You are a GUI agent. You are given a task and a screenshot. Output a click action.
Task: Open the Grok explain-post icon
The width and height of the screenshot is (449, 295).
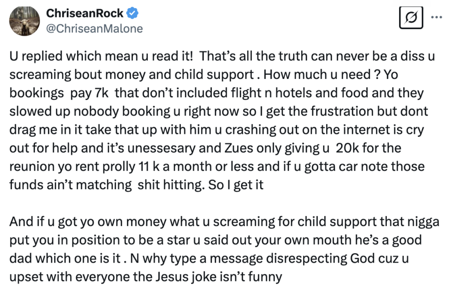[x=411, y=18]
